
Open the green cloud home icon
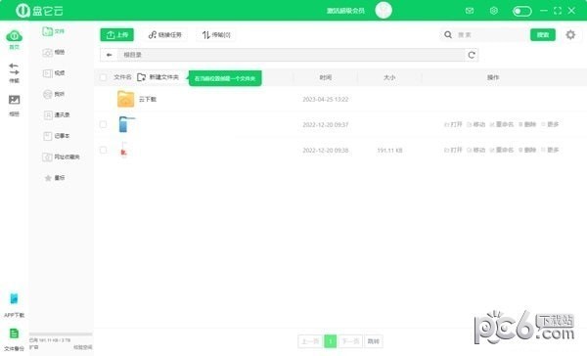pyautogui.click(x=14, y=37)
